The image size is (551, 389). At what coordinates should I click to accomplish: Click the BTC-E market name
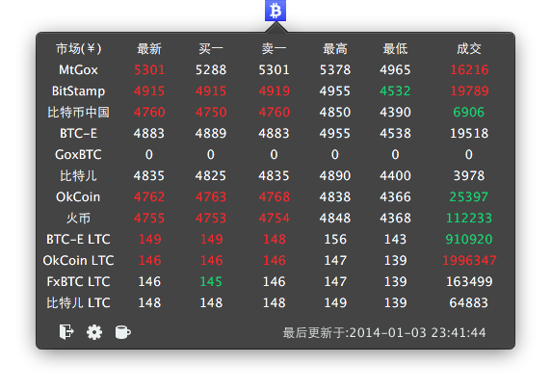(x=78, y=133)
